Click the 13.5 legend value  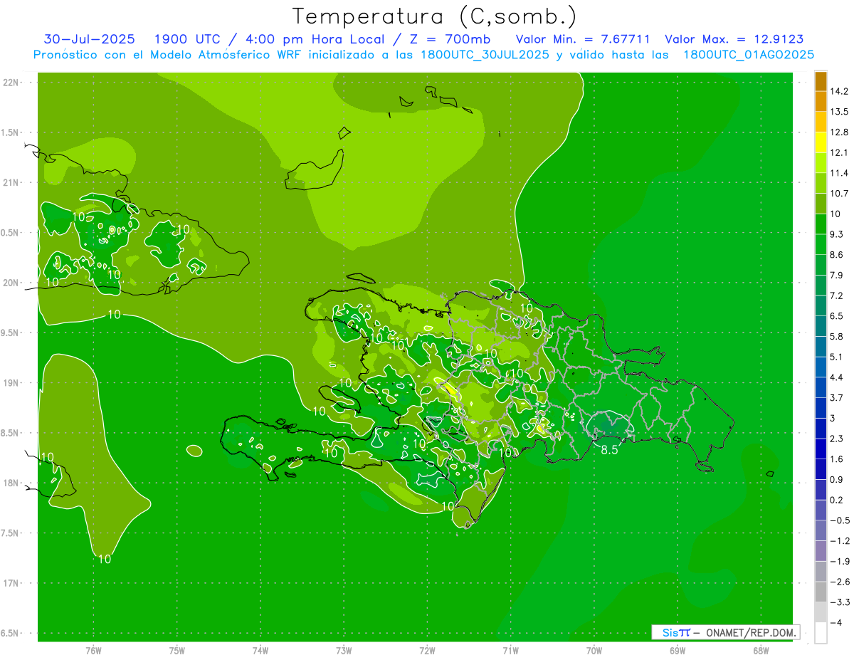click(839, 112)
